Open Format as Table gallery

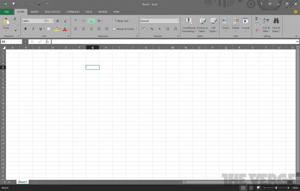coord(202,25)
